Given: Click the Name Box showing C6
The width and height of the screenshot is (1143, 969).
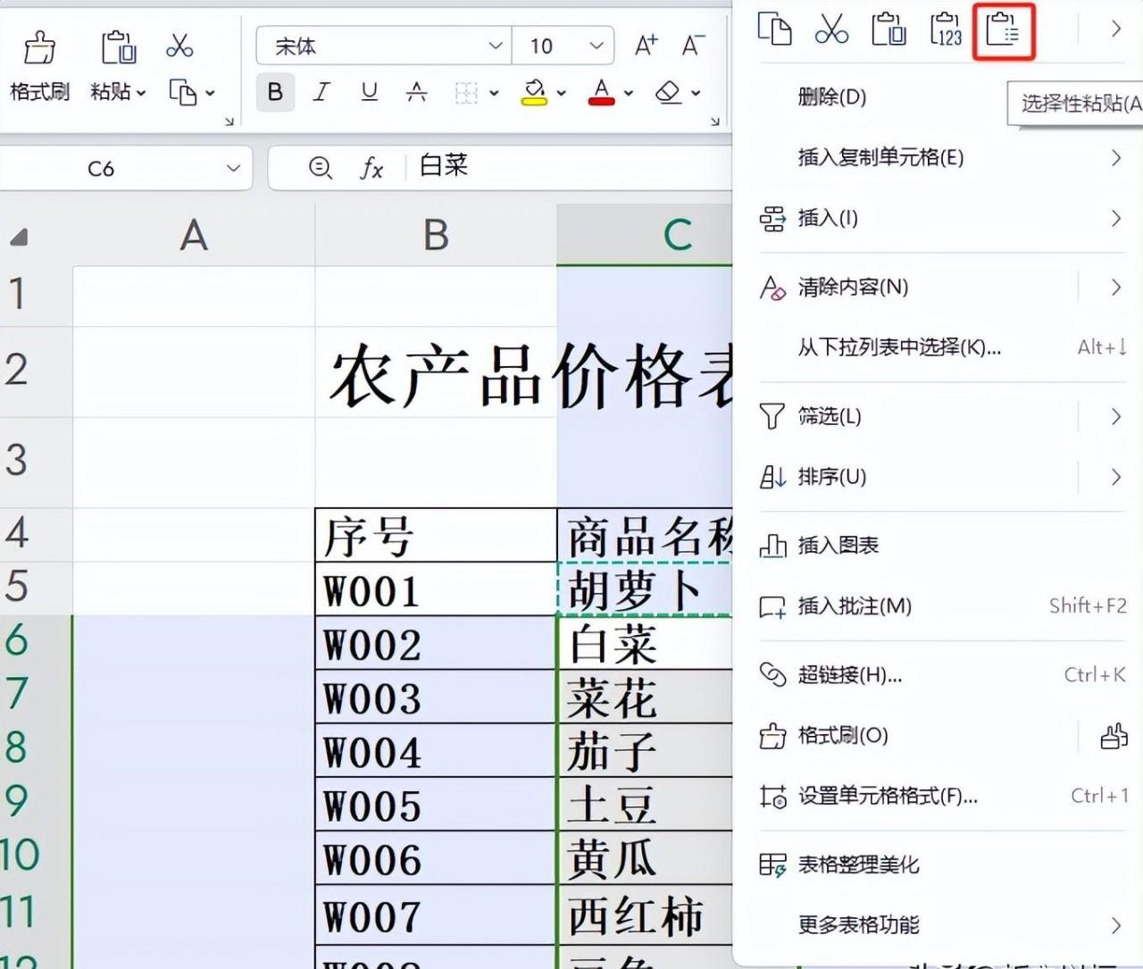Looking at the screenshot, I should 101,168.
